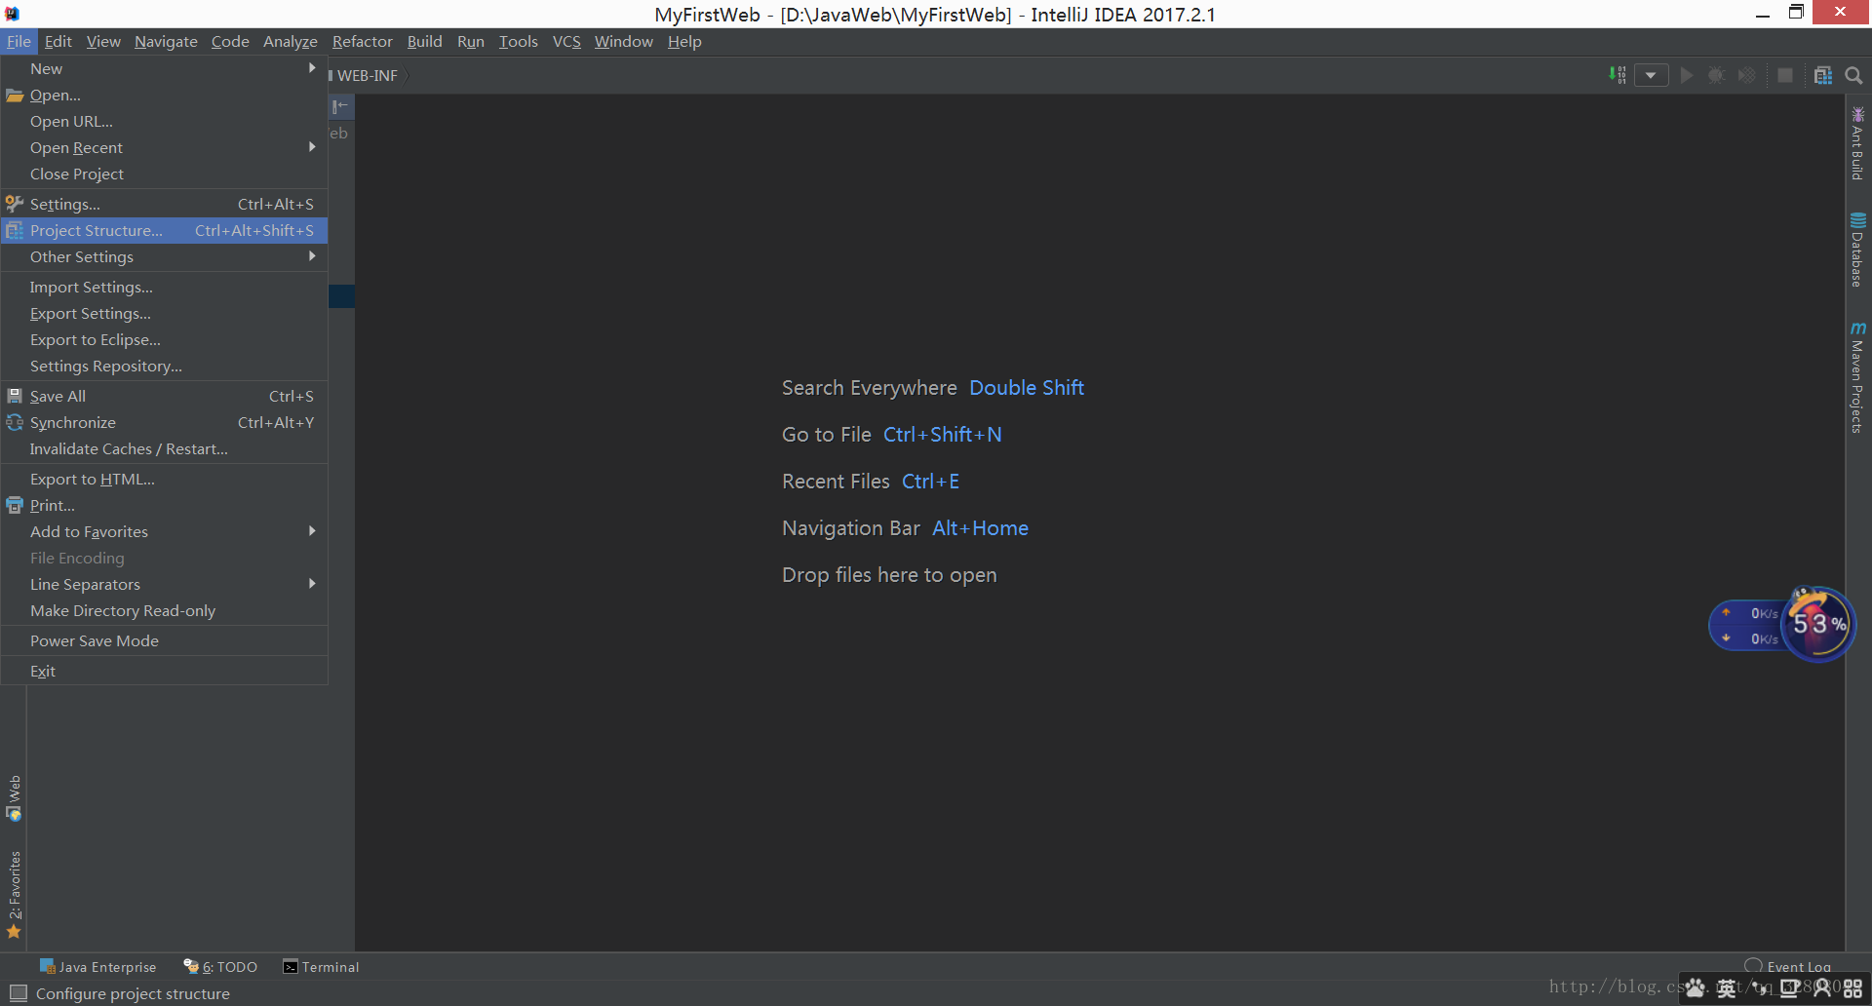The image size is (1872, 1006).
Task: Click the WEB-INF breadcrumb
Action: coord(367,75)
